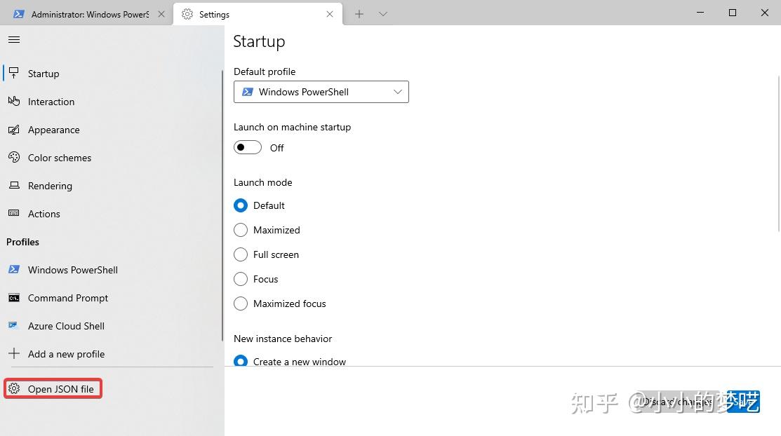Add a new profile
The image size is (781, 436).
pyautogui.click(x=66, y=353)
